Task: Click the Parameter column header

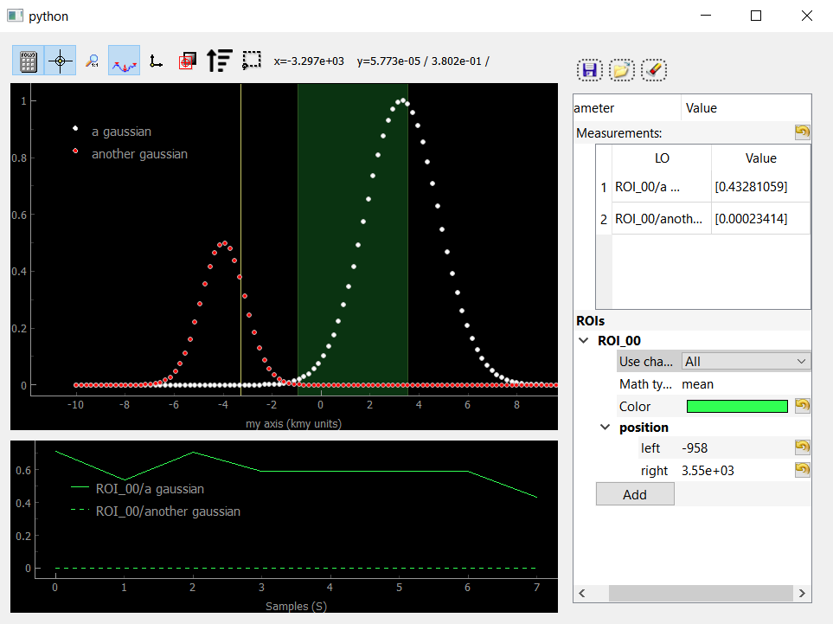Action: click(627, 108)
